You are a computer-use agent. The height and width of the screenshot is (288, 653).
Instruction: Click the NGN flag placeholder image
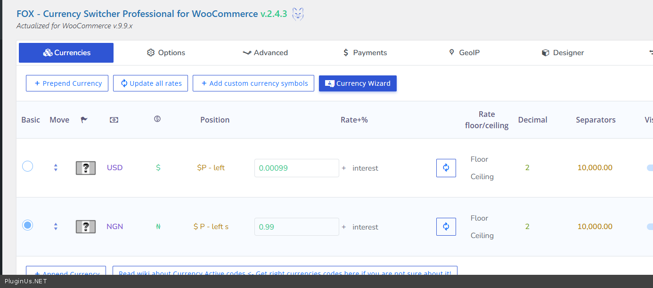coord(86,227)
